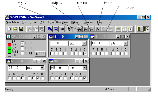158x96 pixels.
Task: Insert a Vertical Bits subwindow
Action: (118, 29)
